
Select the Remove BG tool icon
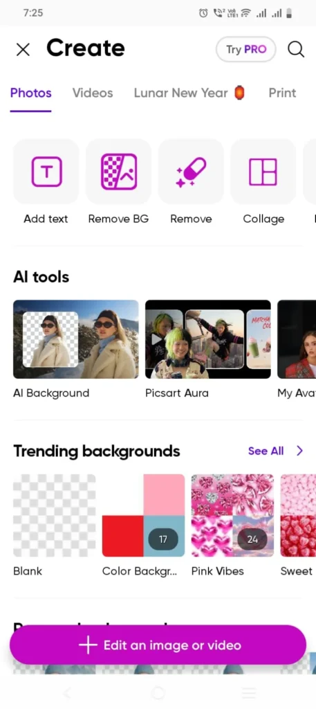tap(119, 172)
